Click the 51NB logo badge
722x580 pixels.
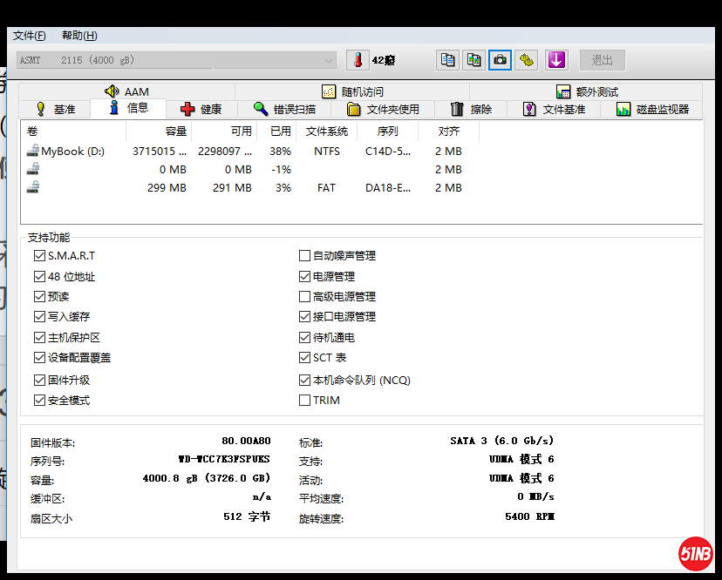696,553
